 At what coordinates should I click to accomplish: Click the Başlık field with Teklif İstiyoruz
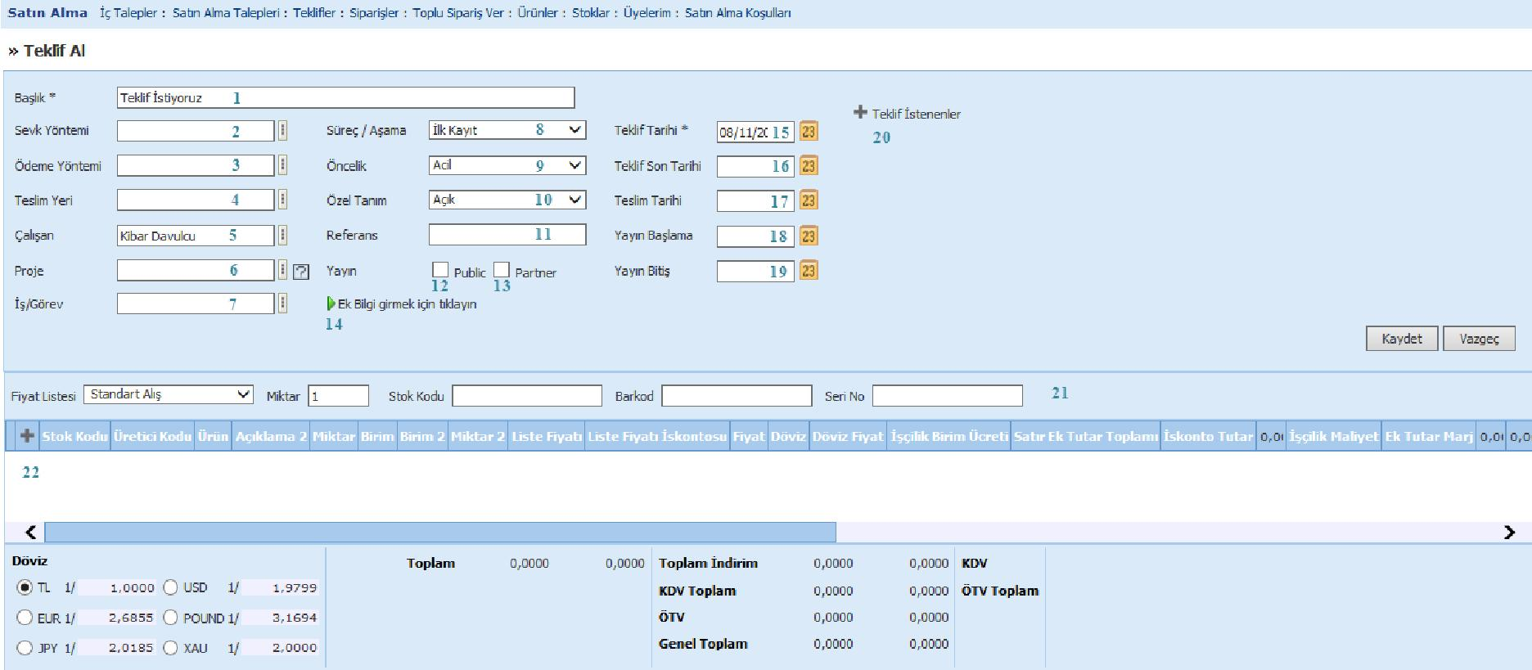(345, 98)
